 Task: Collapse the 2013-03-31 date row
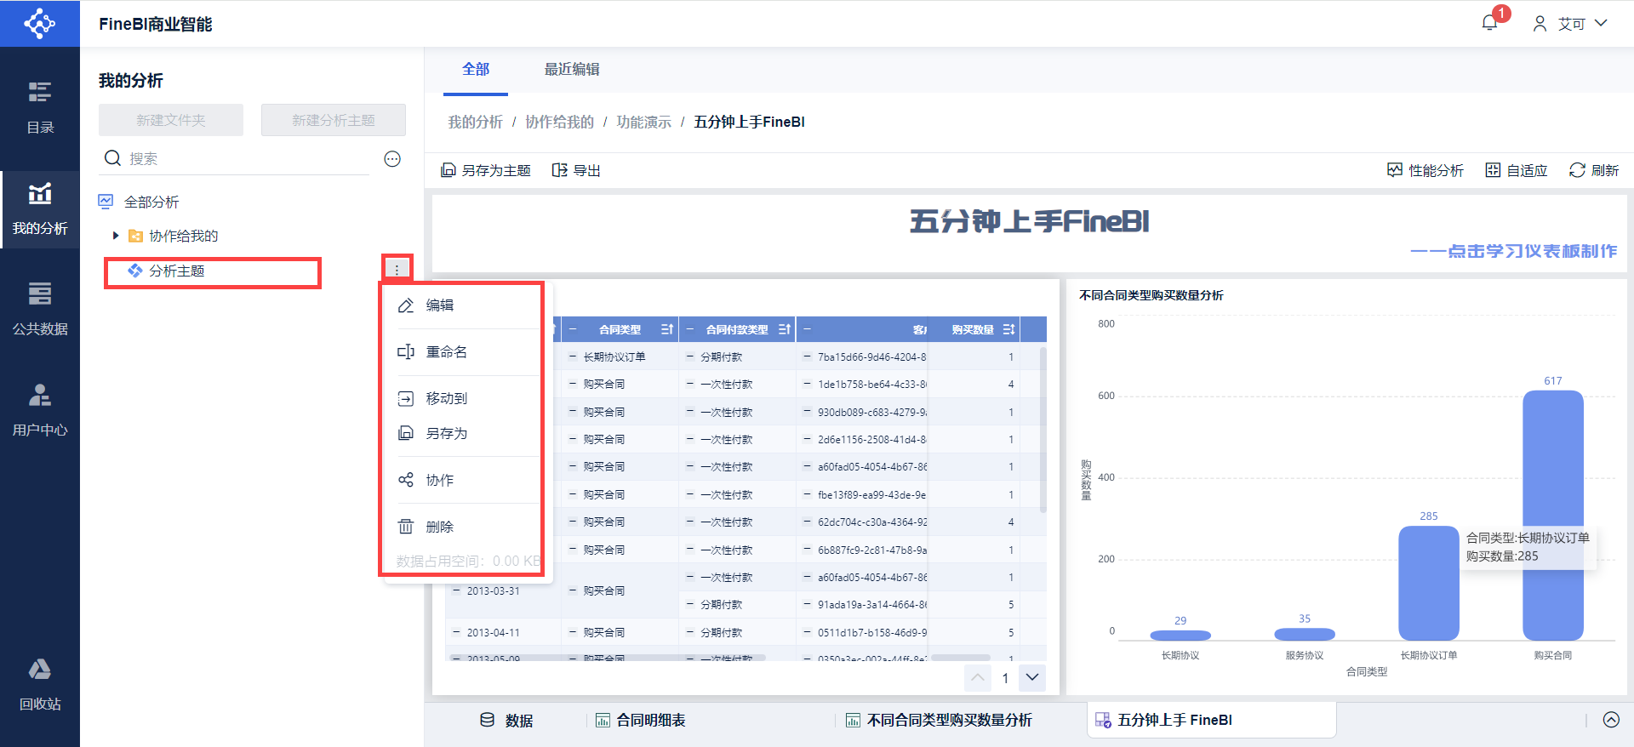coord(456,590)
